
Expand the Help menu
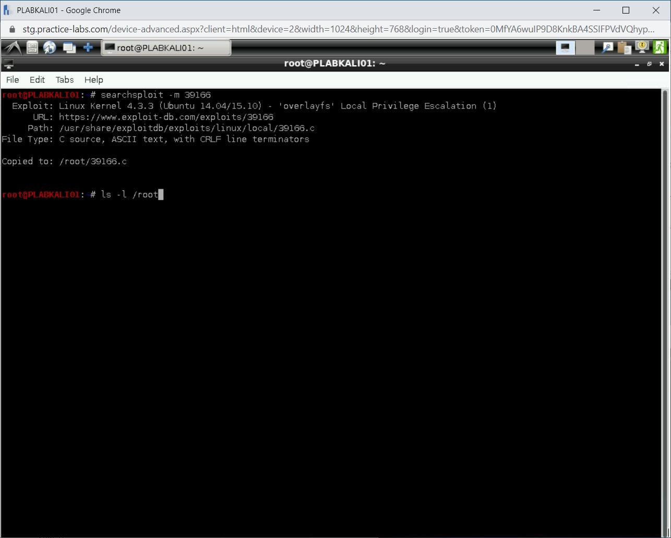[94, 80]
